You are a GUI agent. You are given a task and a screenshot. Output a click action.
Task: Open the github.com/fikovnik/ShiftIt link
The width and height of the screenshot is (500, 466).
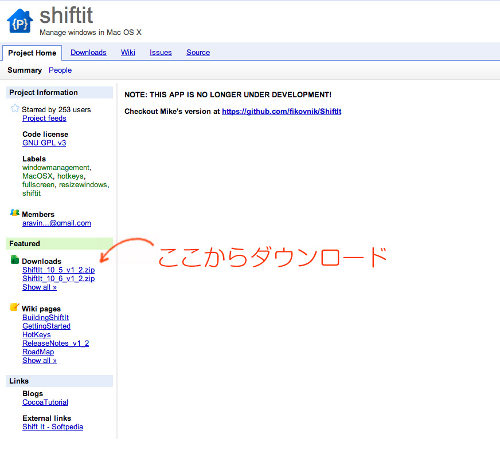(282, 112)
